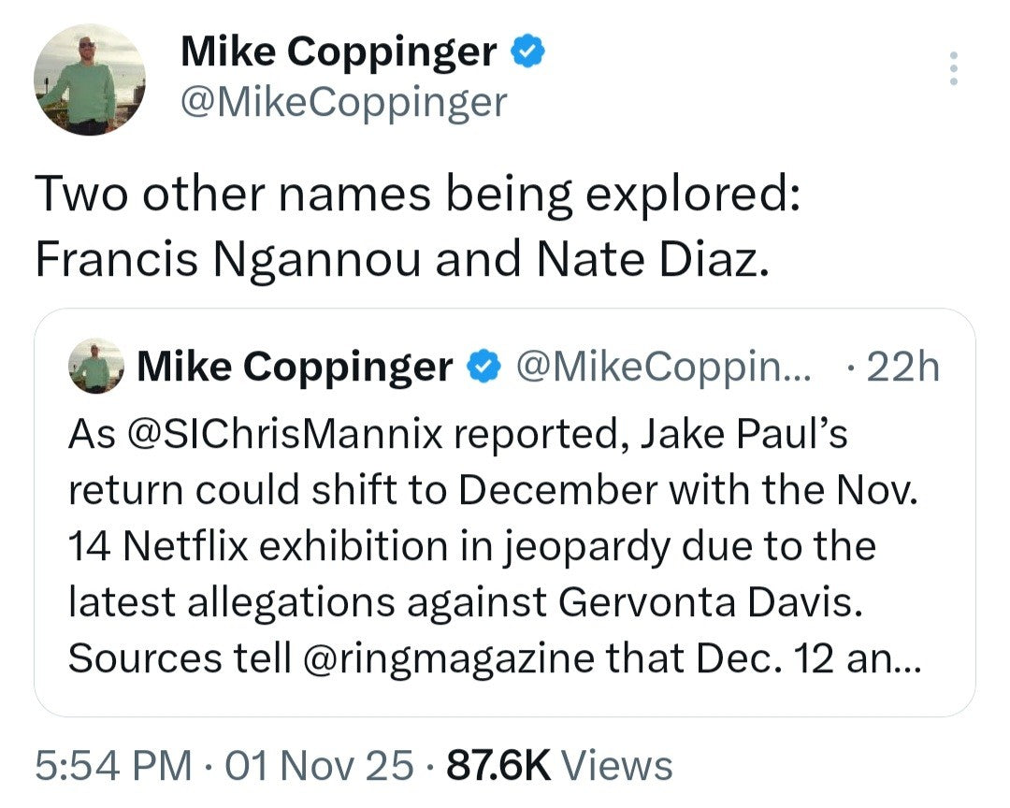Click the blue verified badge beside main author name
This screenshot has height=808, width=1010.
pos(527,53)
